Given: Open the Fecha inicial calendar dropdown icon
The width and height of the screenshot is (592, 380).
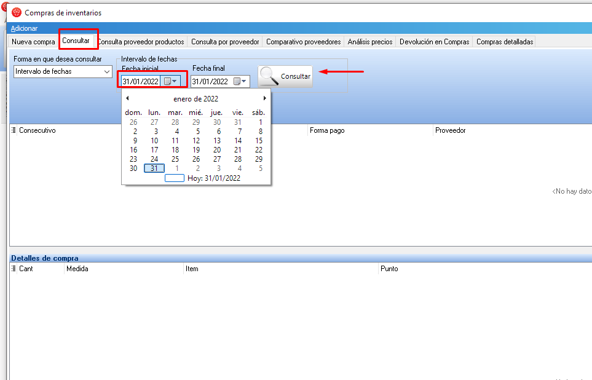Looking at the screenshot, I should point(170,81).
